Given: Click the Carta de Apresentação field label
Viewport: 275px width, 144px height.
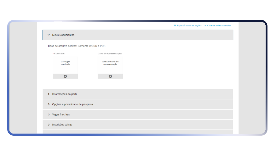Looking at the screenshot, I should 110,53.
